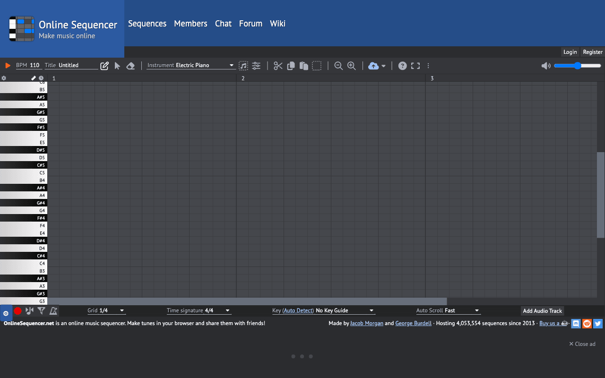Play the F#5 piano key
605x378 pixels.
(24, 127)
